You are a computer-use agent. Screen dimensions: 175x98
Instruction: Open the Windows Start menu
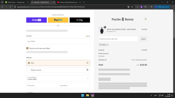tap(83, 96)
